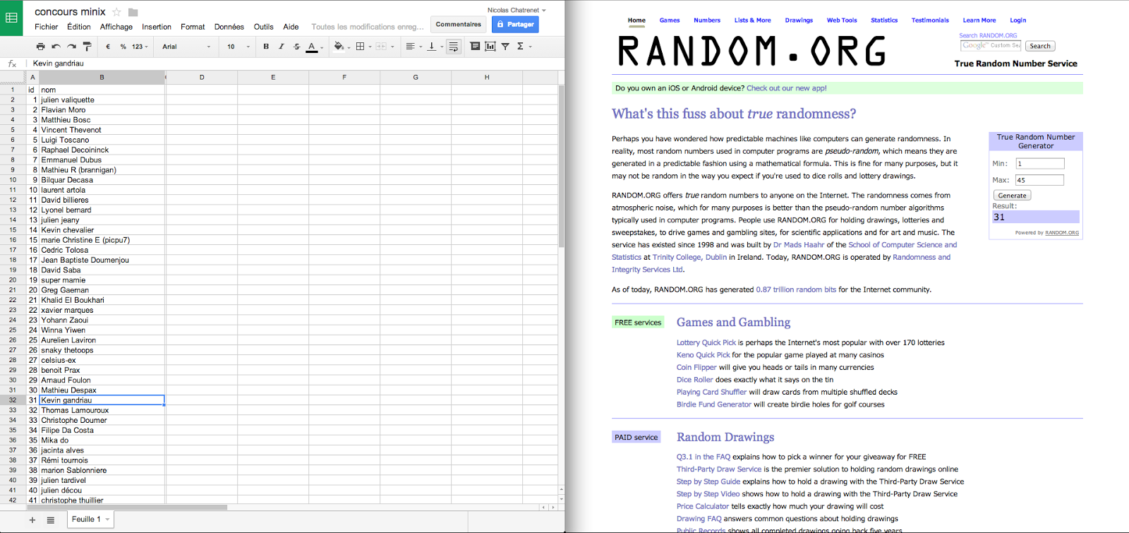
Task: Click the blue Partager button
Action: 515,24
